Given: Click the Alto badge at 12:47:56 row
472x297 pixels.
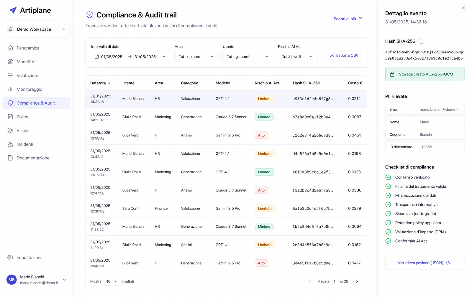Looking at the screenshot, I should pyautogui.click(x=261, y=190).
